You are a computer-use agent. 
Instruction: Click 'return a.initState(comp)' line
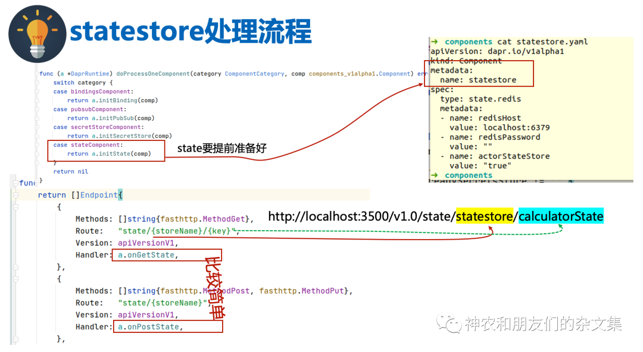point(109,154)
